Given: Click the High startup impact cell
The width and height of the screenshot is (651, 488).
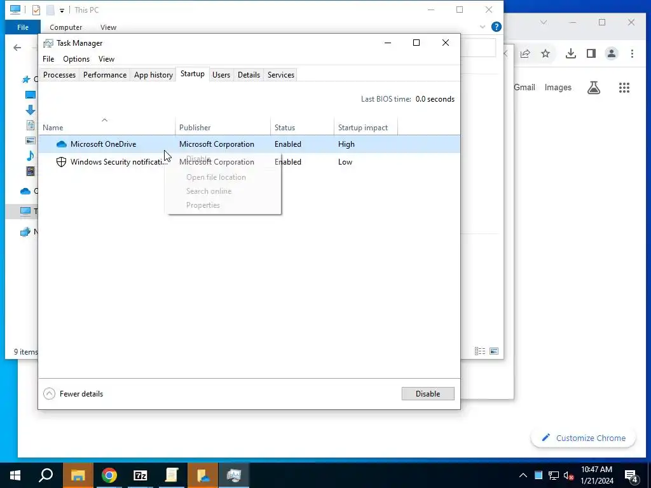Looking at the screenshot, I should pyautogui.click(x=346, y=144).
